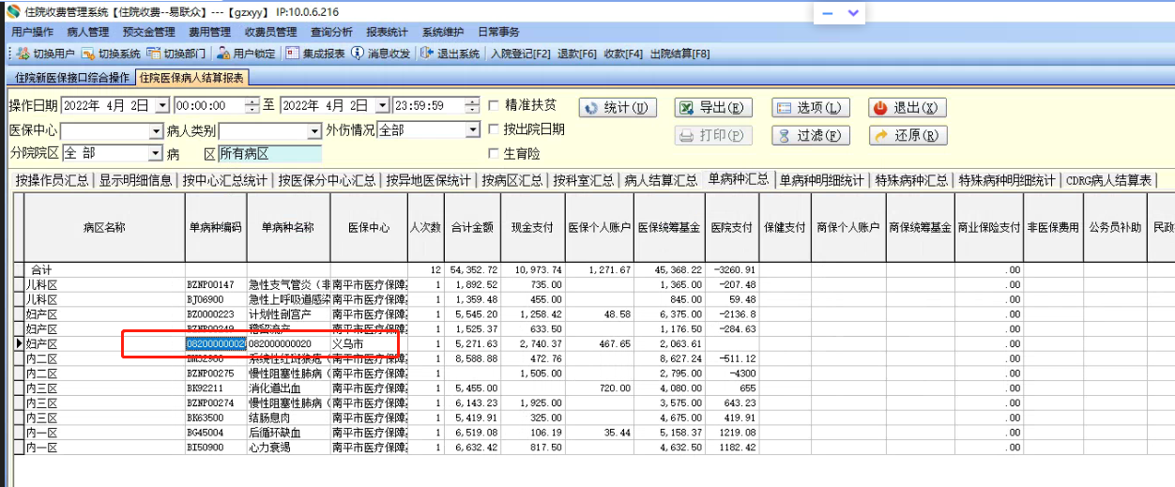
Task: Toggle the 按出院日期 checkbox
Action: click(x=494, y=129)
